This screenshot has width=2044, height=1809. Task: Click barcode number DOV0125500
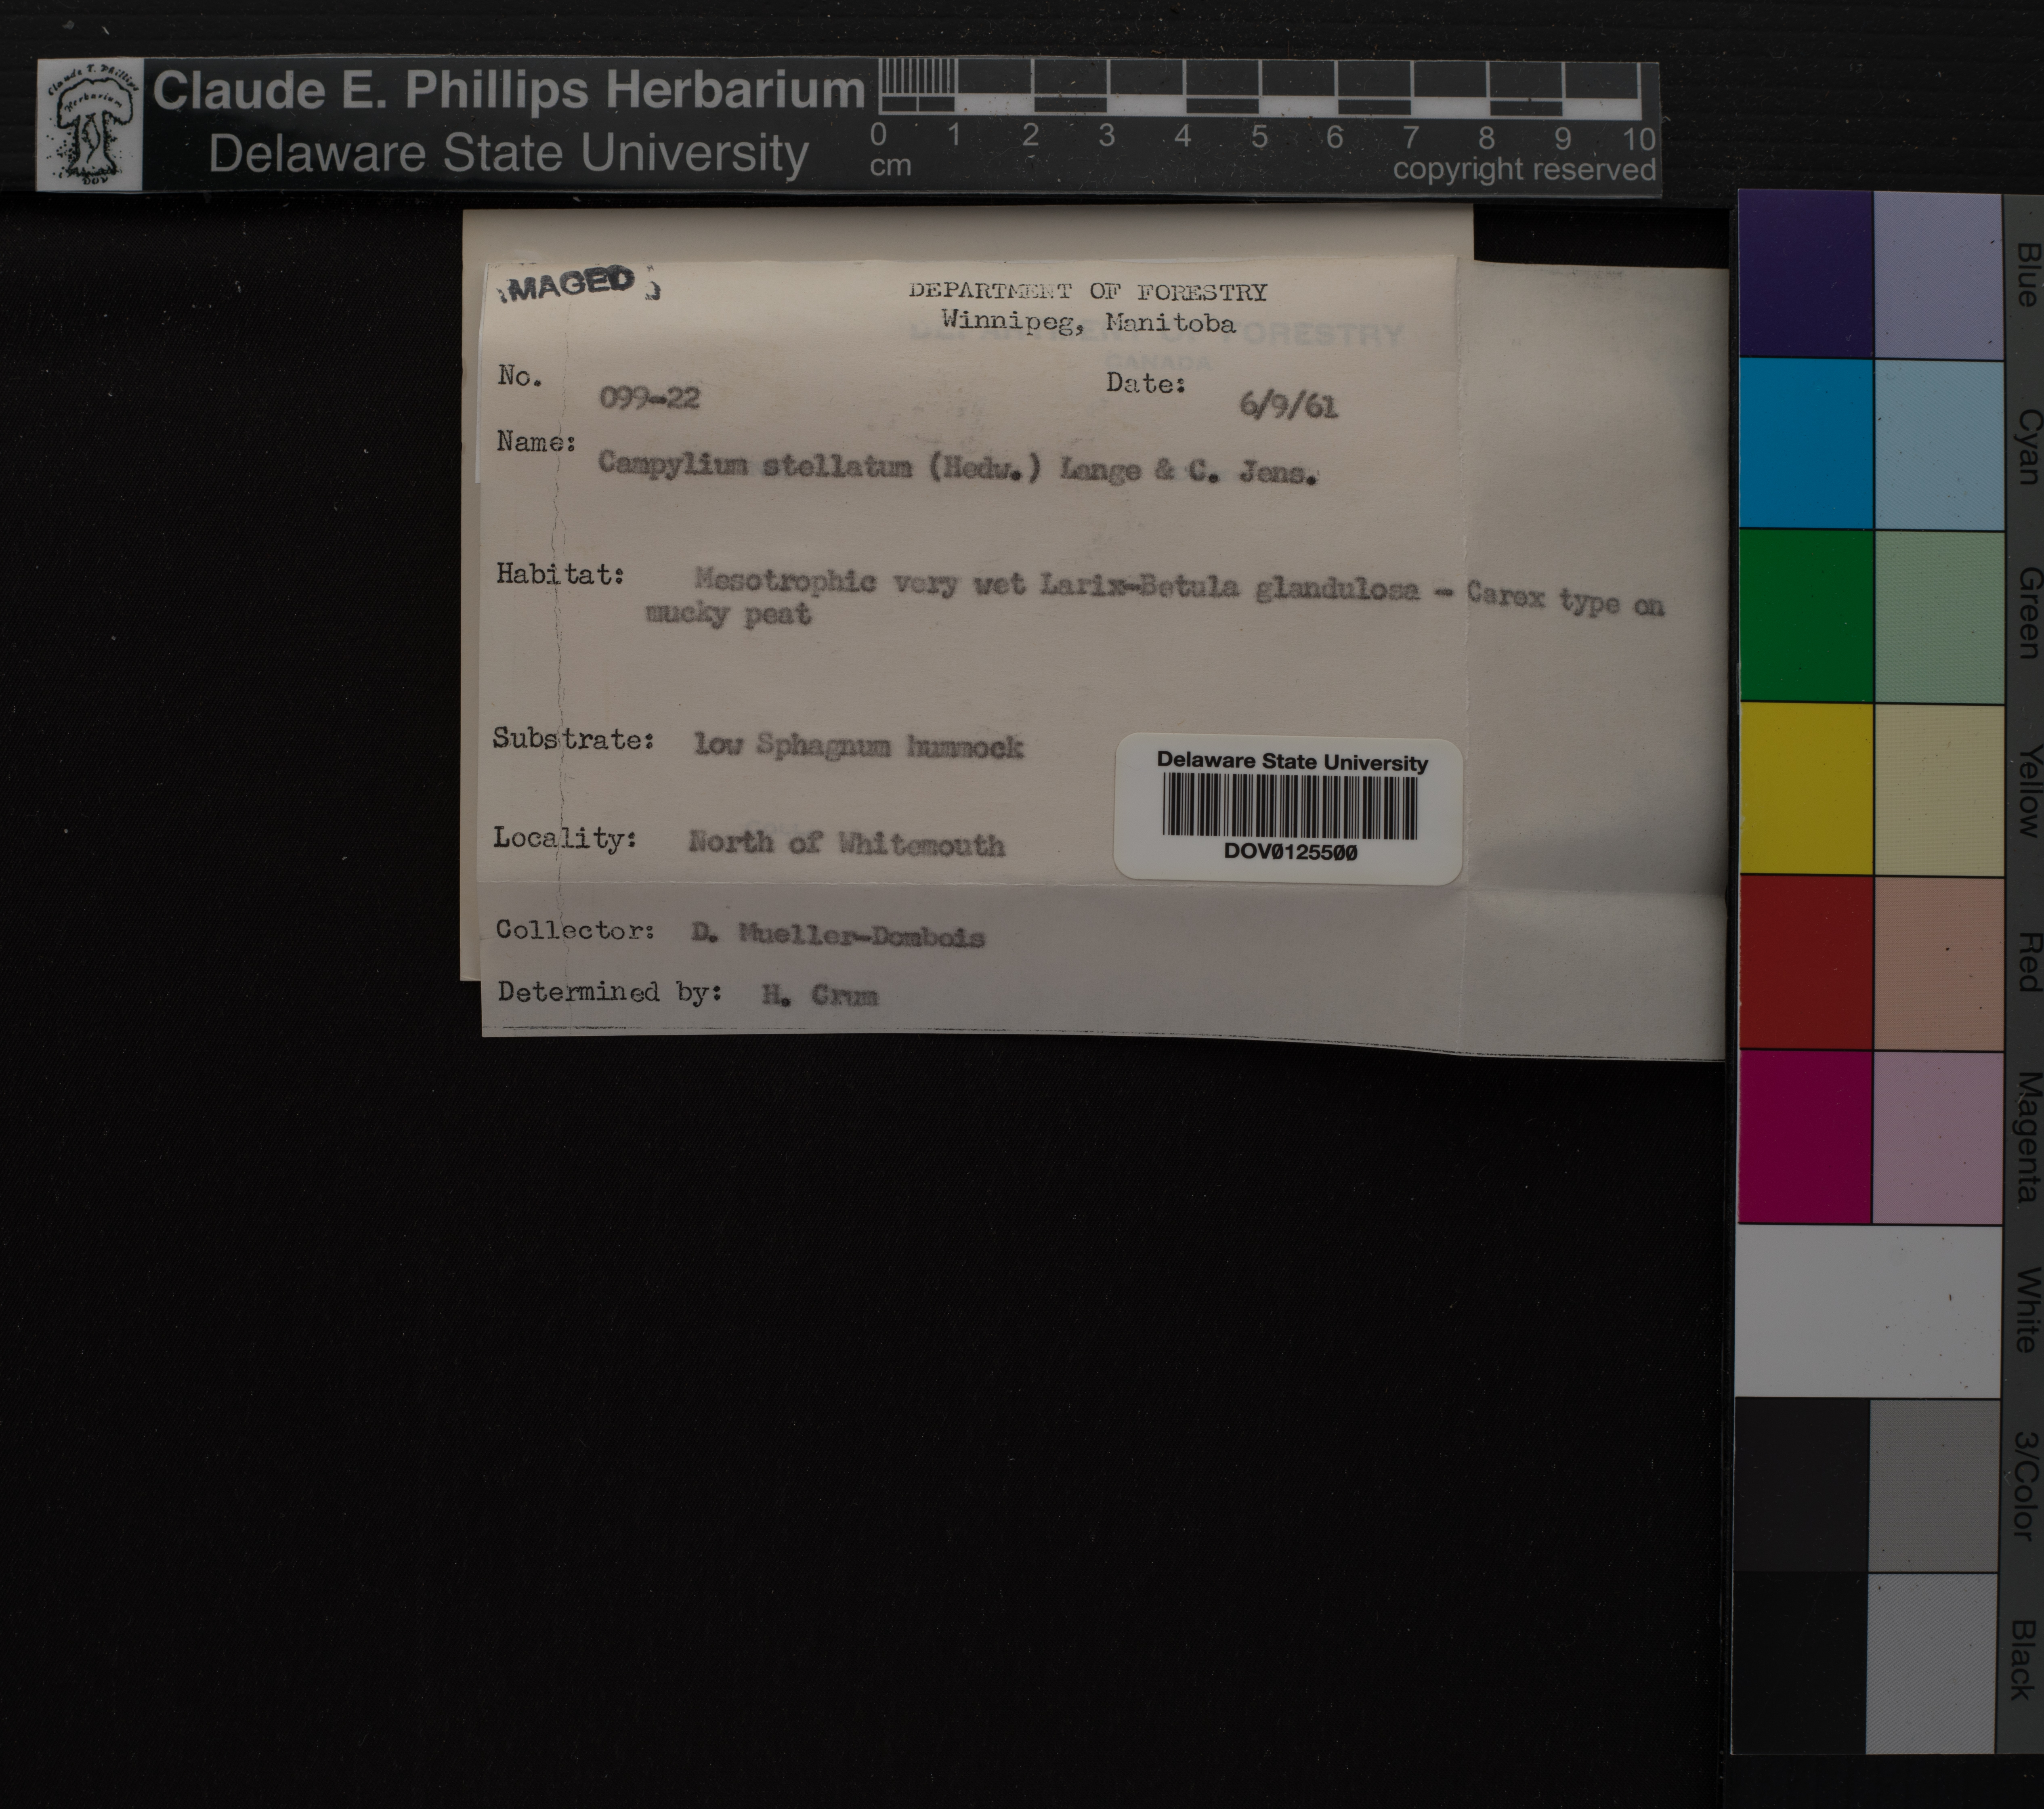[1290, 852]
